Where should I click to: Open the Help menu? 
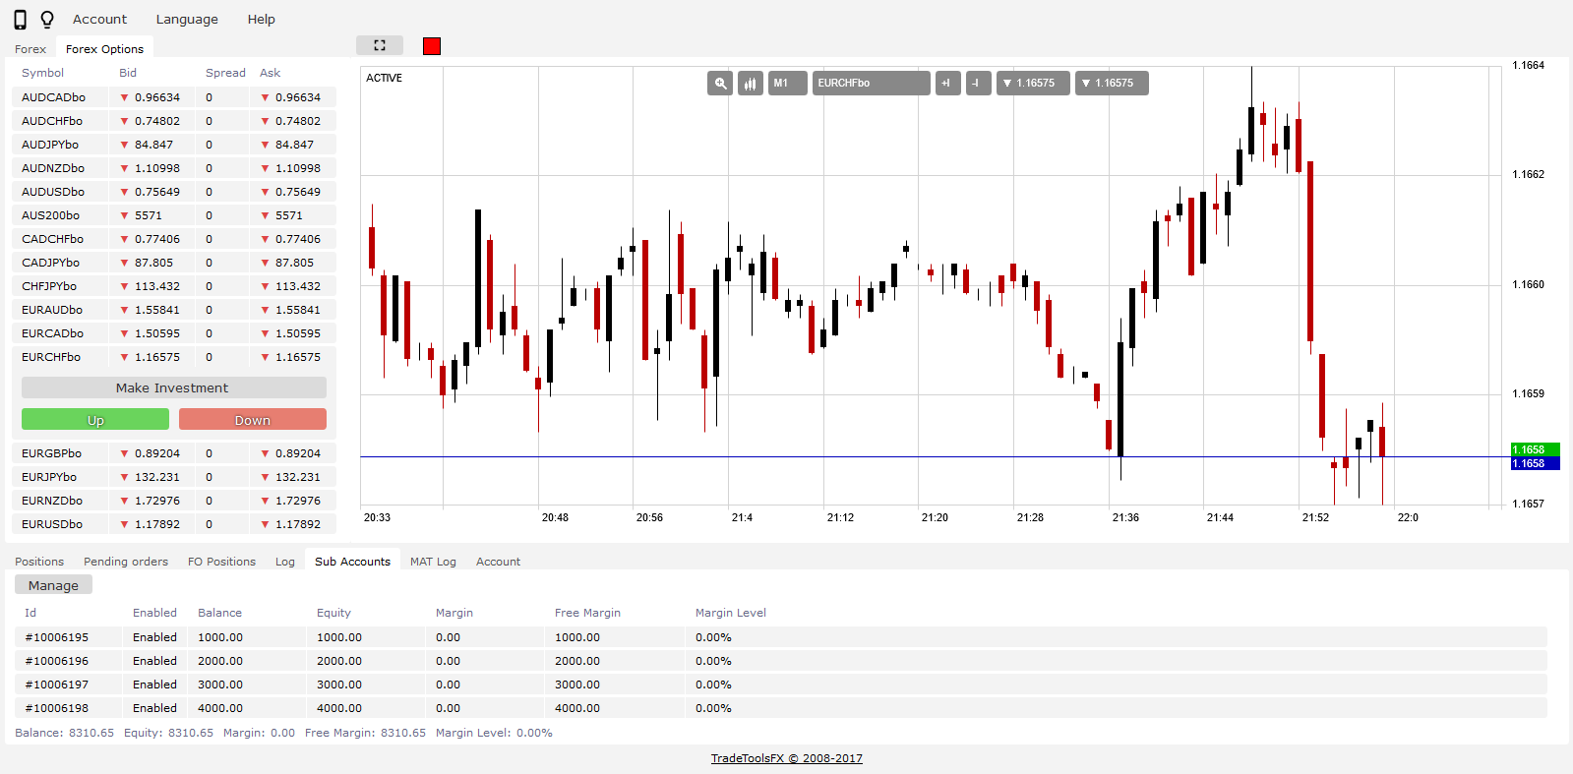tap(261, 20)
